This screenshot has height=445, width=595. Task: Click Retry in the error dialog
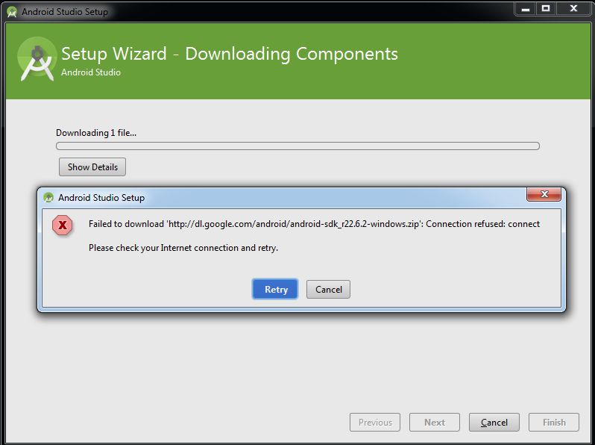[275, 289]
